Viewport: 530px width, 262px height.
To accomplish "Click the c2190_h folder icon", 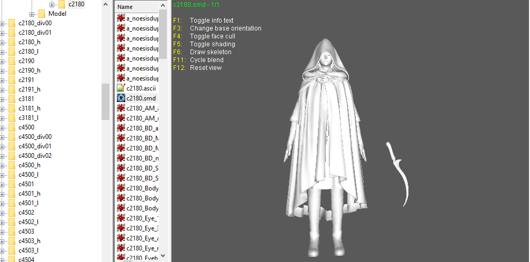I will pyautogui.click(x=12, y=70).
